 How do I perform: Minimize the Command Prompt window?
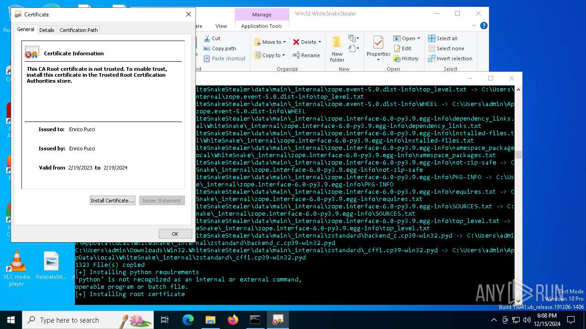[x=470, y=78]
